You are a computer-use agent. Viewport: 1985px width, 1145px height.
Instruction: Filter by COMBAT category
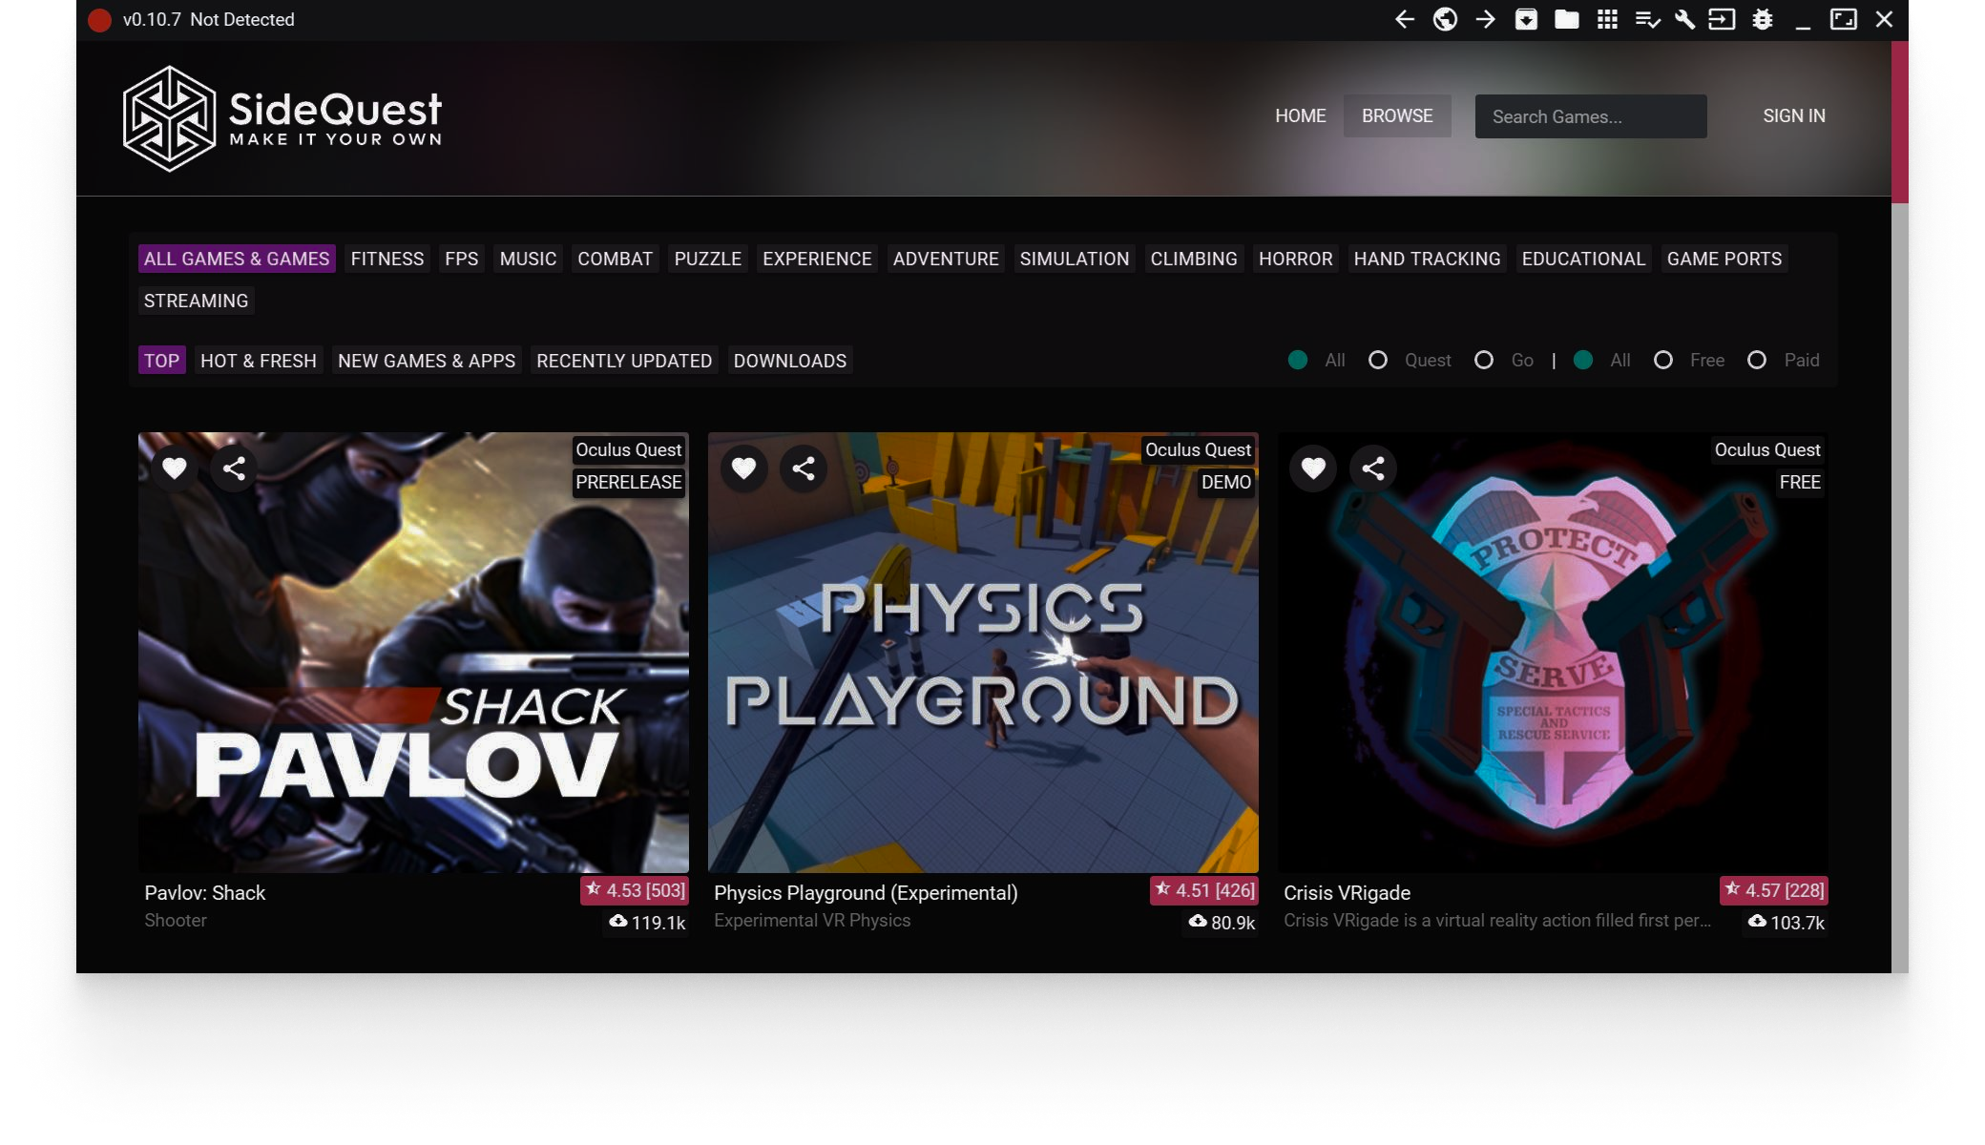(616, 259)
